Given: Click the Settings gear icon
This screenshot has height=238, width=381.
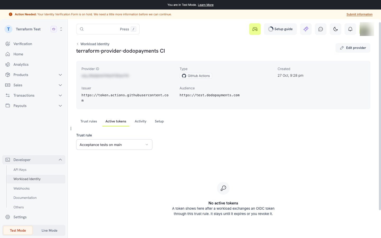Looking at the screenshot, I should click(x=8, y=217).
